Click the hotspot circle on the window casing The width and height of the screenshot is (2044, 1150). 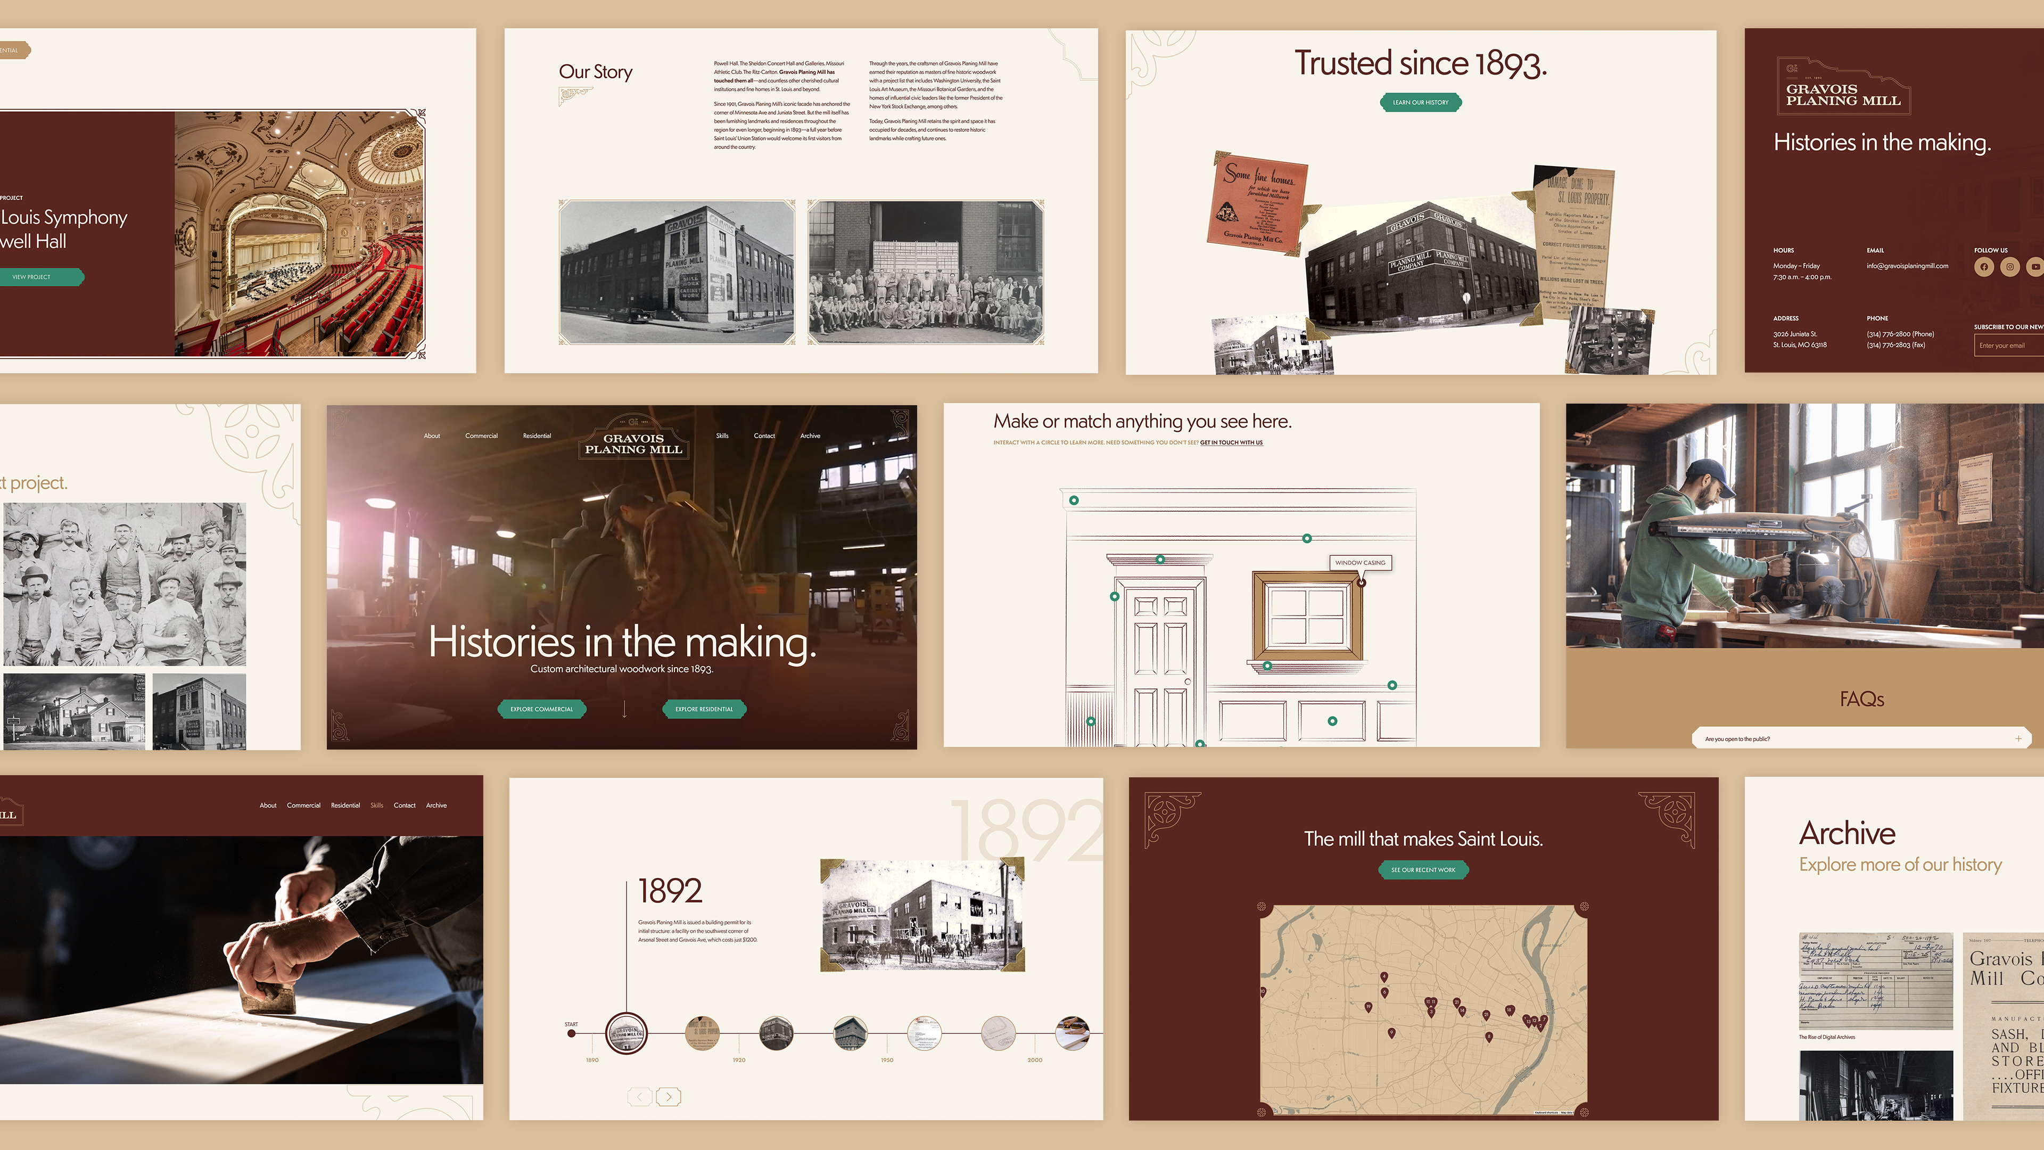[1362, 582]
